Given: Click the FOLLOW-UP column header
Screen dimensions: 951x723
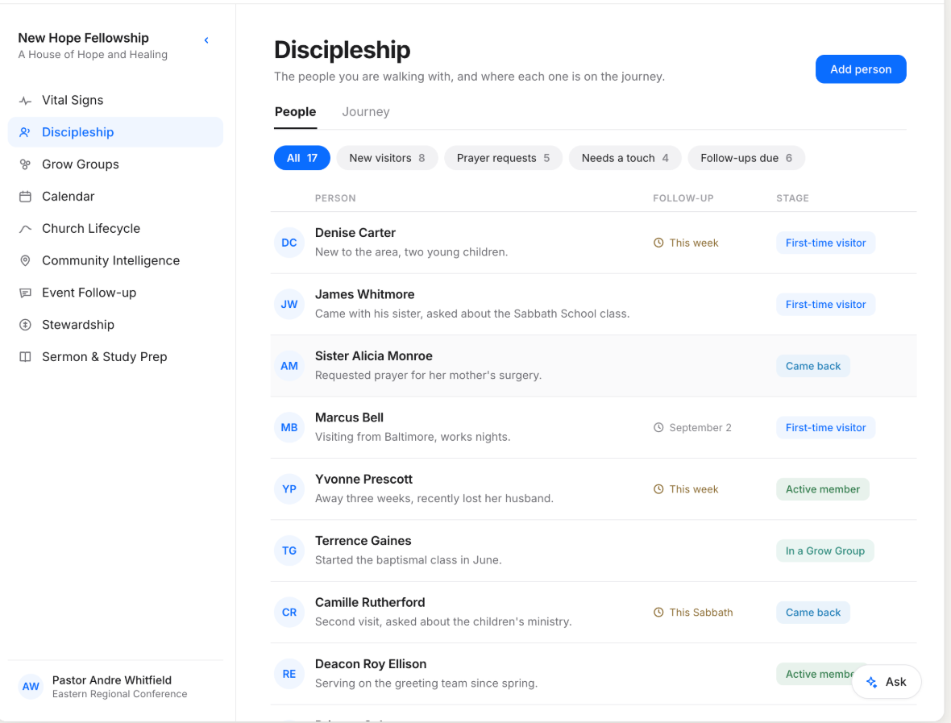Looking at the screenshot, I should click(683, 198).
